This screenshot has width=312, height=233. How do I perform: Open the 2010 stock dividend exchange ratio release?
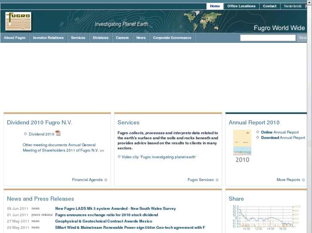(106, 215)
